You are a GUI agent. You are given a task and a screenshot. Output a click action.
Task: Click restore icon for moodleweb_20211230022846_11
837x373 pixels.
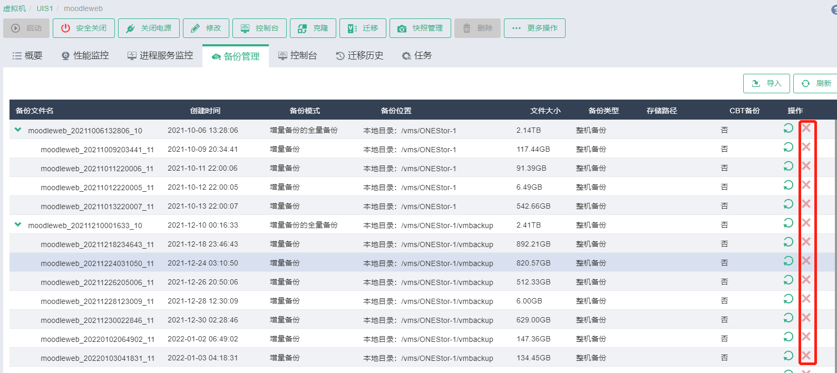pos(788,318)
